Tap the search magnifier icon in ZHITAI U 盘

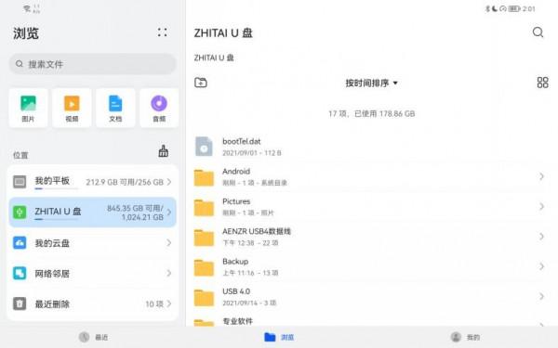coord(538,32)
